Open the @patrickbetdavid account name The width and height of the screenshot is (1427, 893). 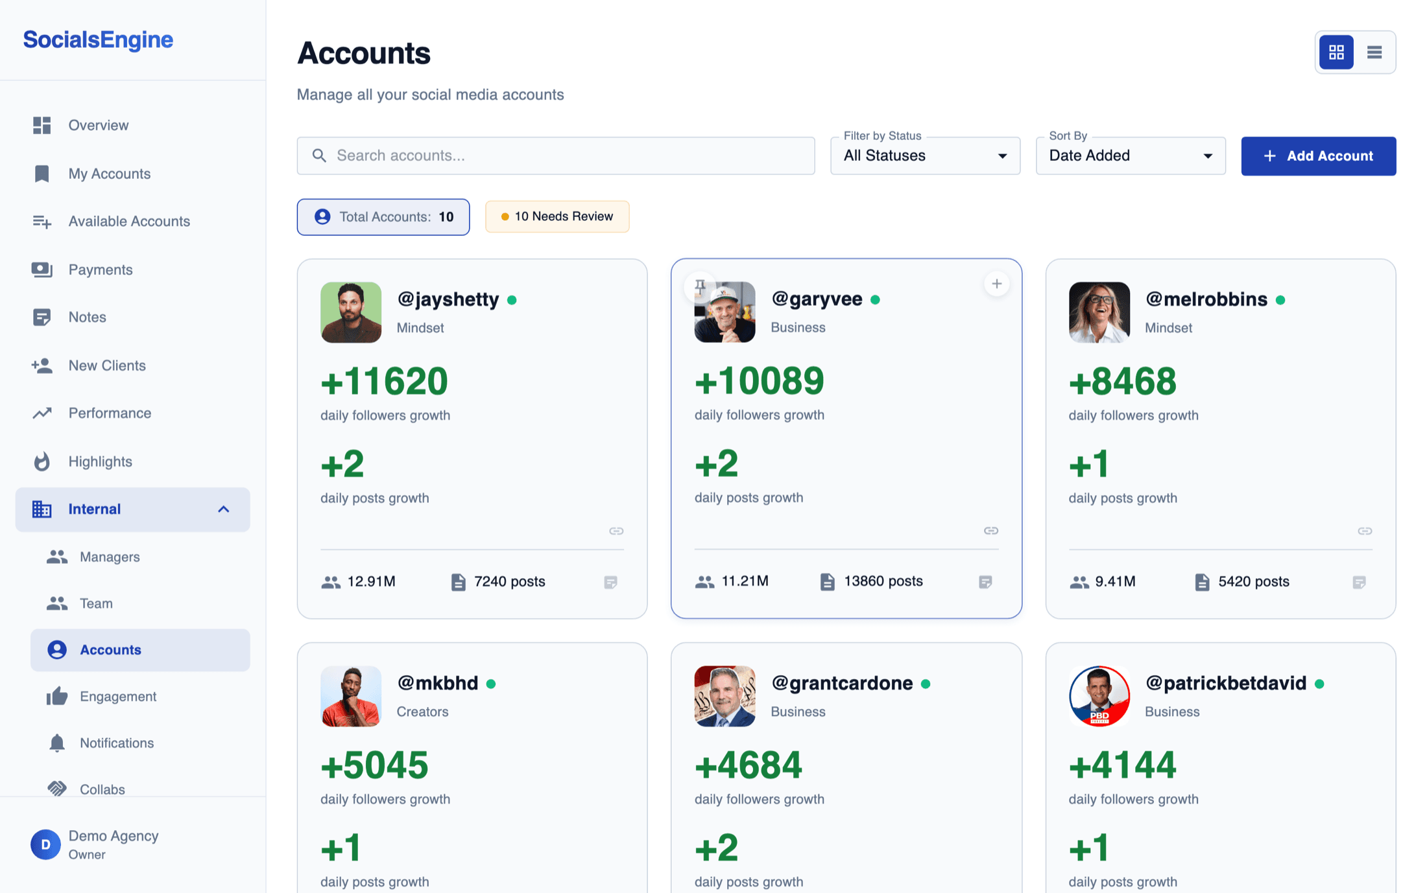[x=1226, y=683]
